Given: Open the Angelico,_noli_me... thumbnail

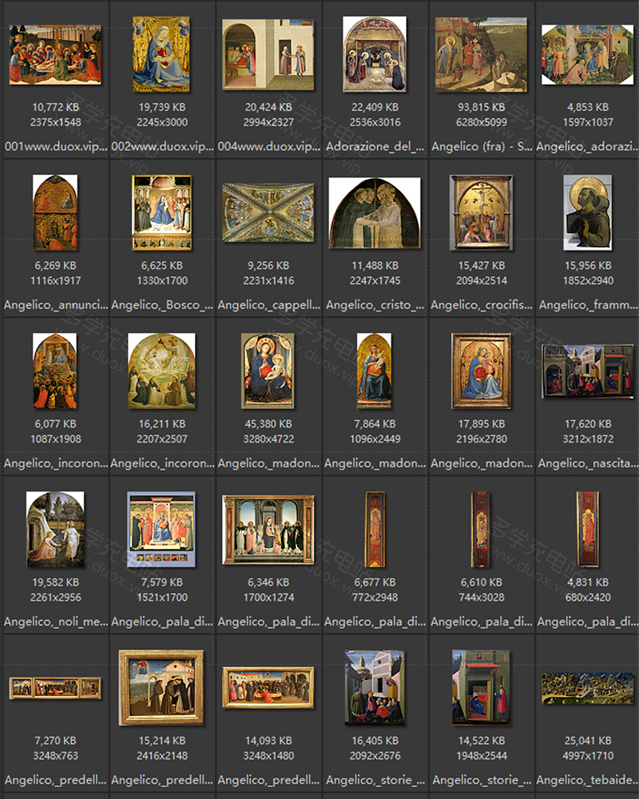Looking at the screenshot, I should pyautogui.click(x=54, y=529).
